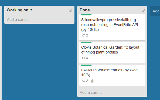Click comment icon on LAUMC Stories card
Viewport: 160px width, 100px height.
pyautogui.click(x=84, y=81)
